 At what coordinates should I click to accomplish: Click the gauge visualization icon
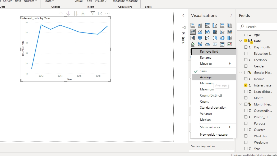click(x=207, y=44)
